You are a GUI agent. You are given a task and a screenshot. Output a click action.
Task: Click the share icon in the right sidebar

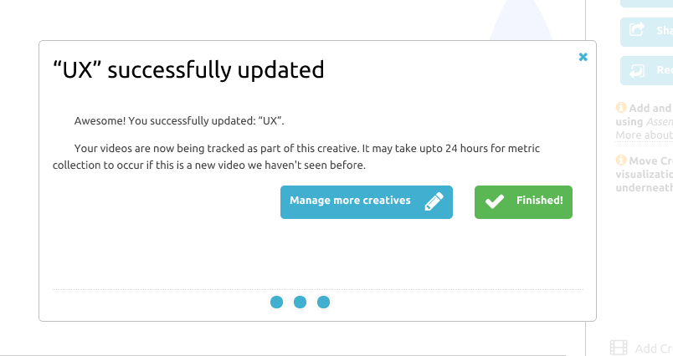click(637, 31)
